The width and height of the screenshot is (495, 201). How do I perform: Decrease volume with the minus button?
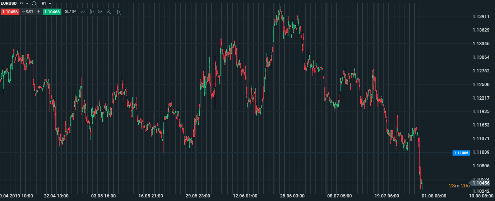[24, 11]
